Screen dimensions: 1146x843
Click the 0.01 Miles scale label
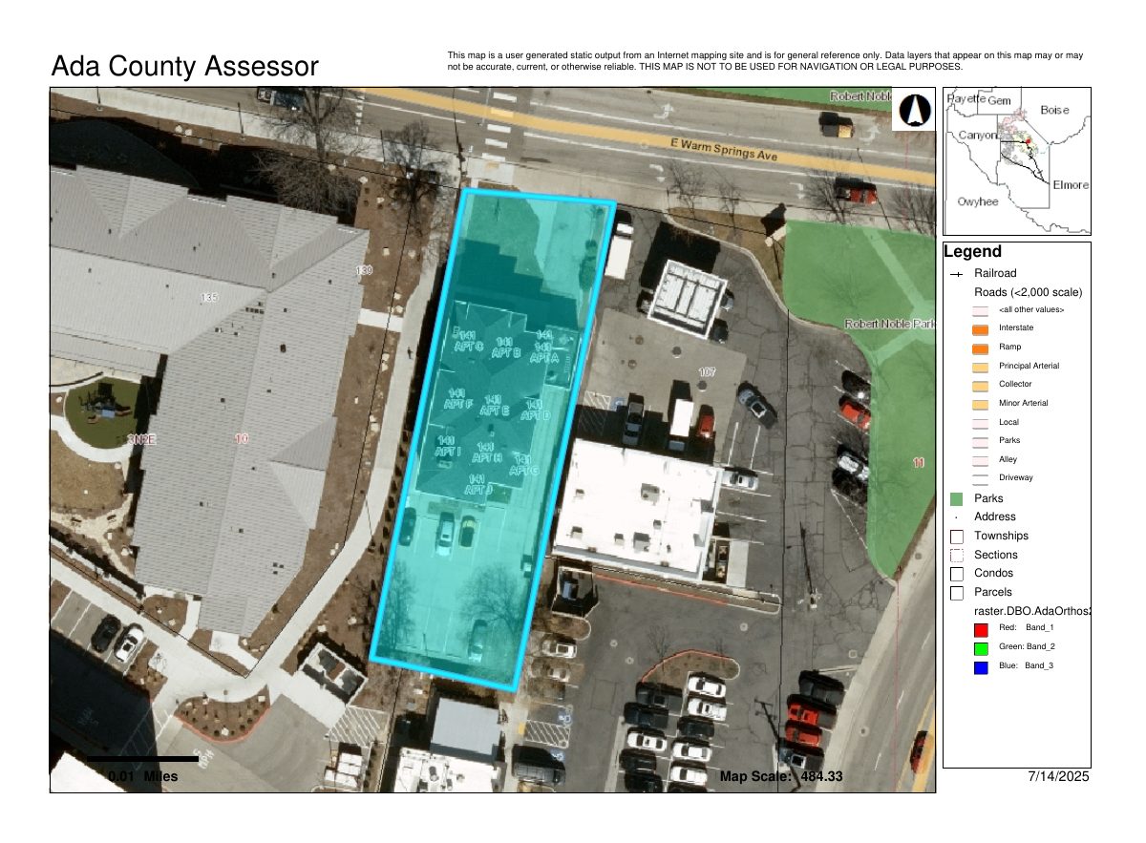tap(143, 777)
